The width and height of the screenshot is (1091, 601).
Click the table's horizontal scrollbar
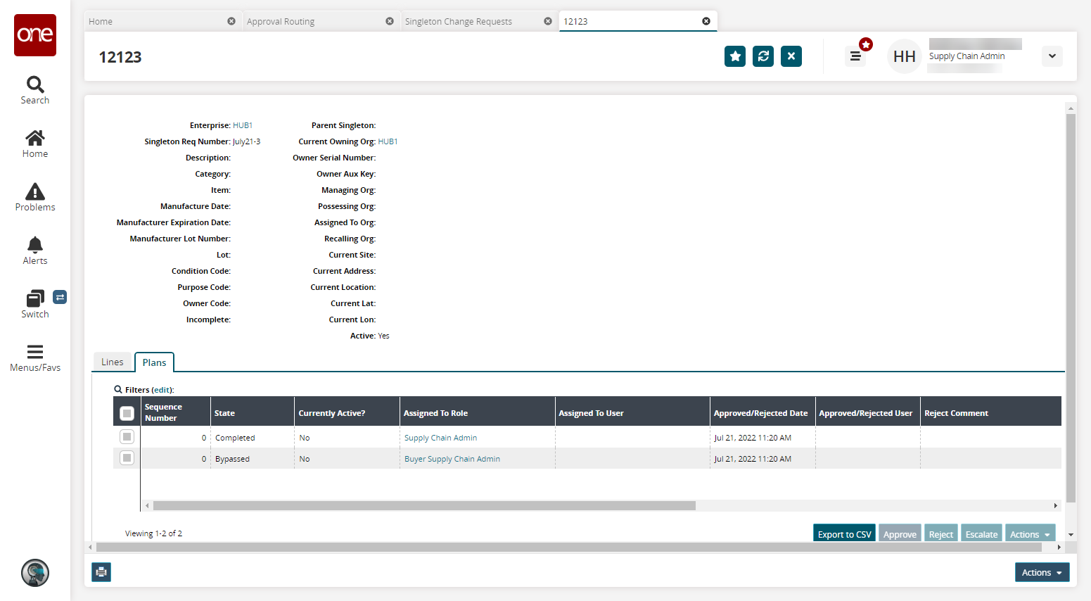(x=424, y=505)
